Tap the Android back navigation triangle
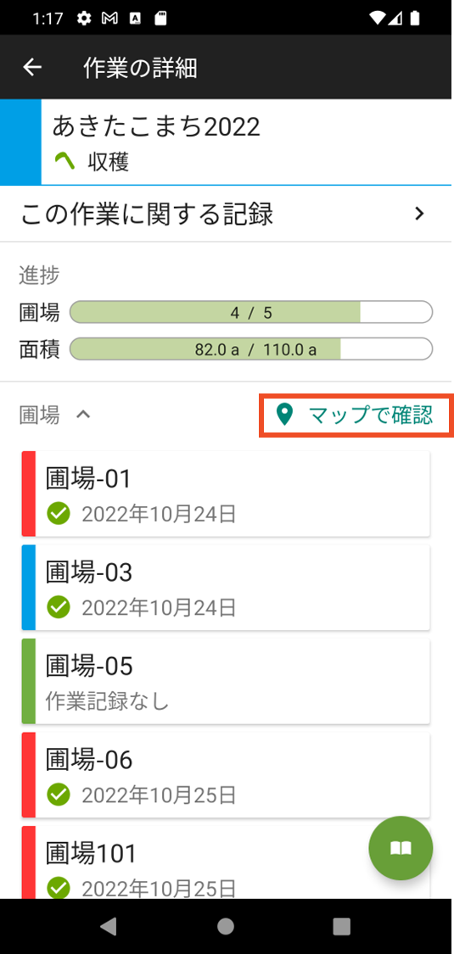This screenshot has width=454, height=954. [109, 925]
